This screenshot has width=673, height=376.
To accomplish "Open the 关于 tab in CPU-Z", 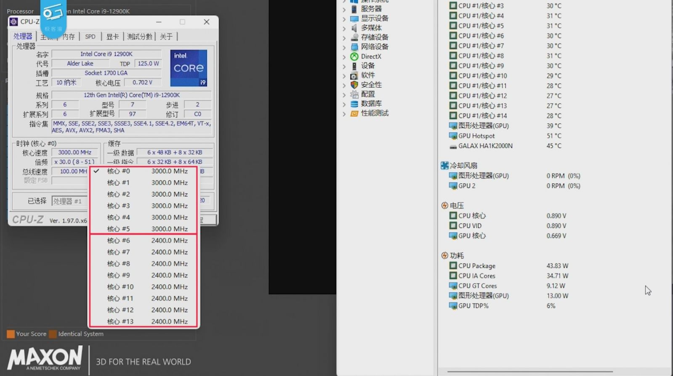I will 166,37.
